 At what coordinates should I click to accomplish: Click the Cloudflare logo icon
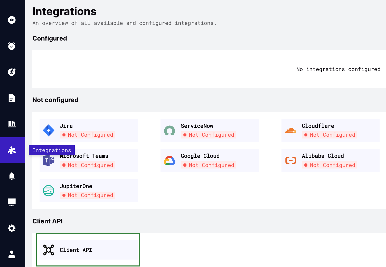coord(291,131)
